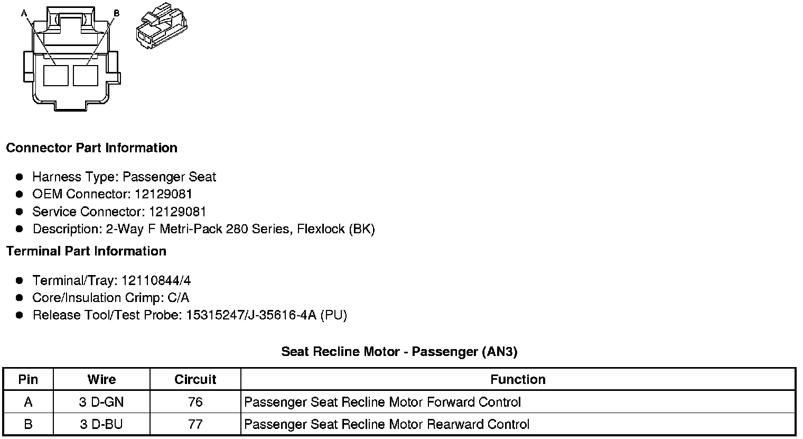Click the pin B label on connector diagram
803x439 pixels.
(x=117, y=13)
